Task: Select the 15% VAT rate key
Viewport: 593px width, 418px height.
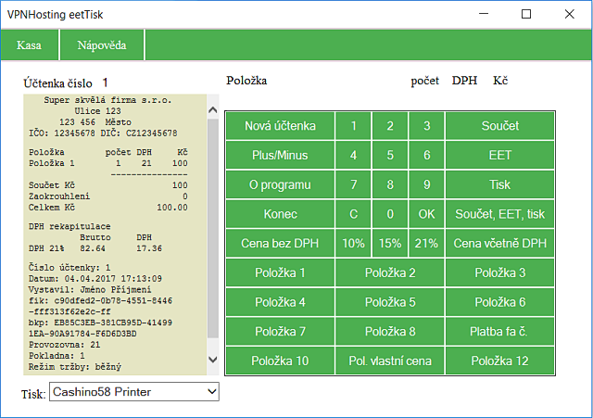Action: tap(390, 243)
